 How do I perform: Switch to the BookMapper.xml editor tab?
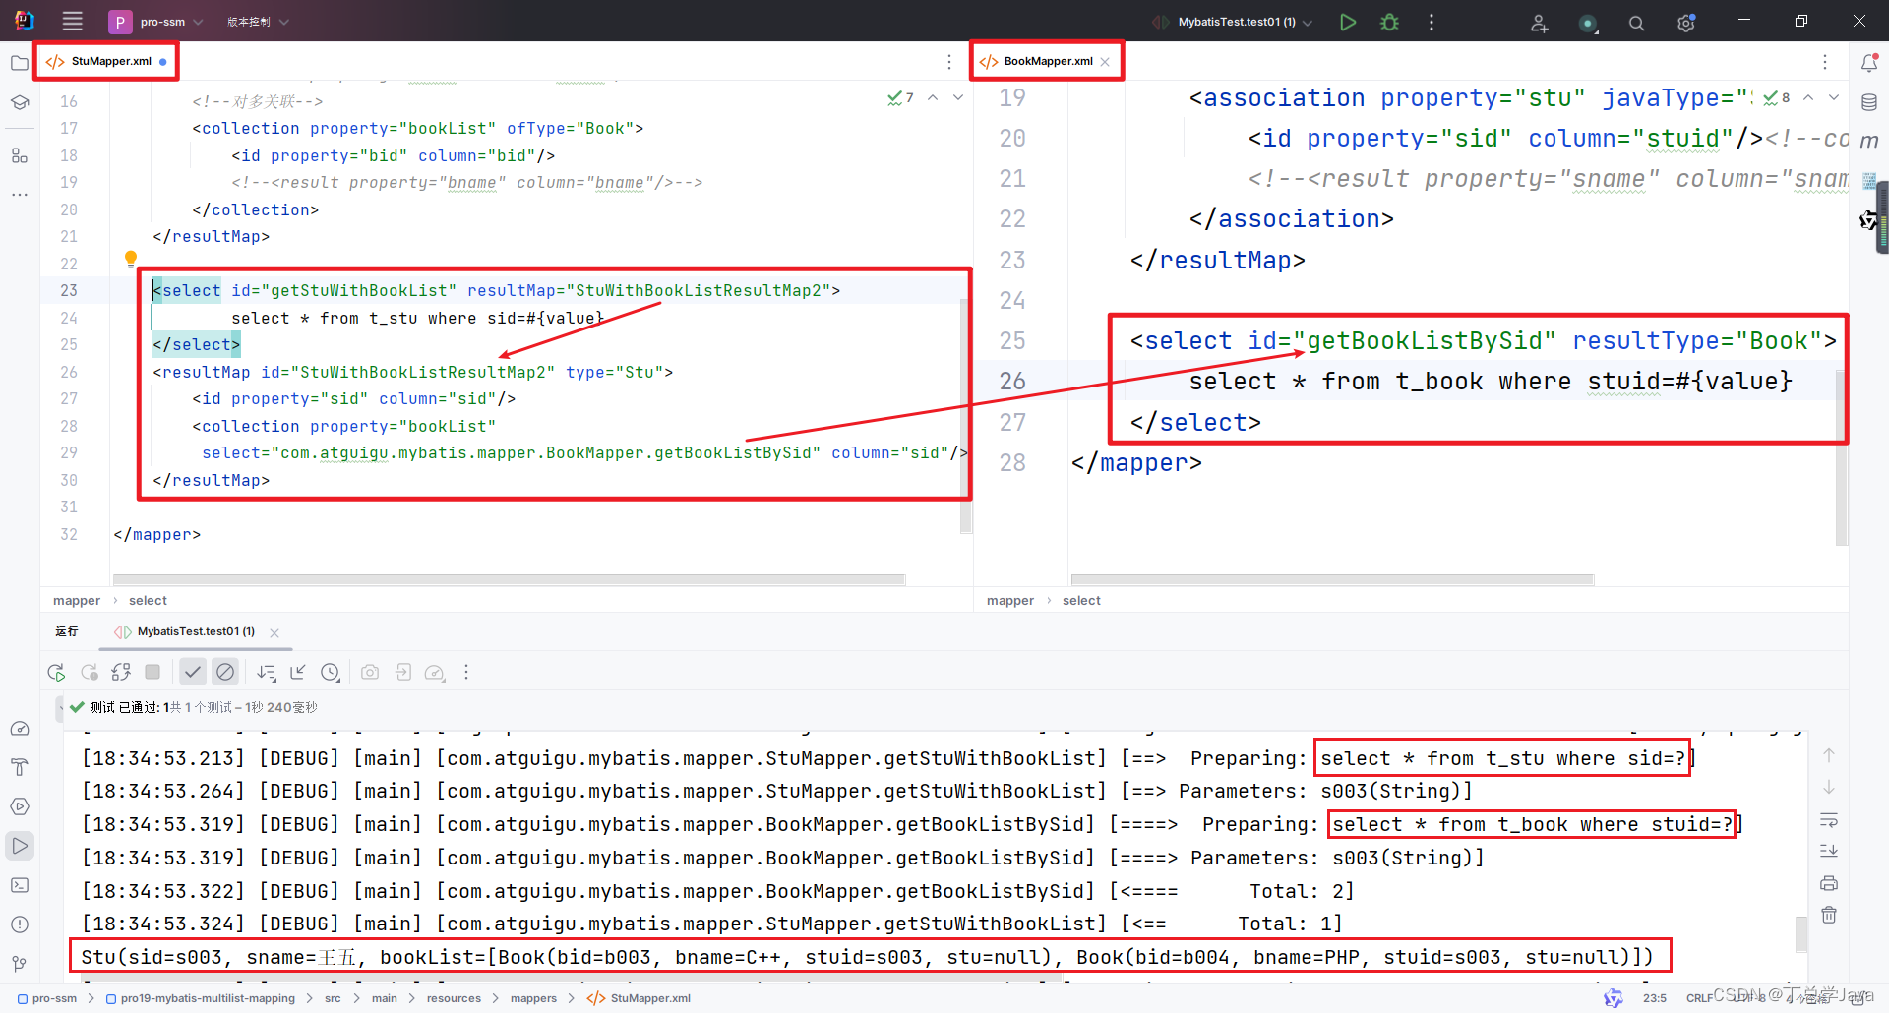tap(1048, 61)
